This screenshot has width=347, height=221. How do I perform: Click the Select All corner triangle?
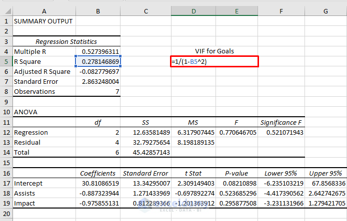tap(8, 11)
